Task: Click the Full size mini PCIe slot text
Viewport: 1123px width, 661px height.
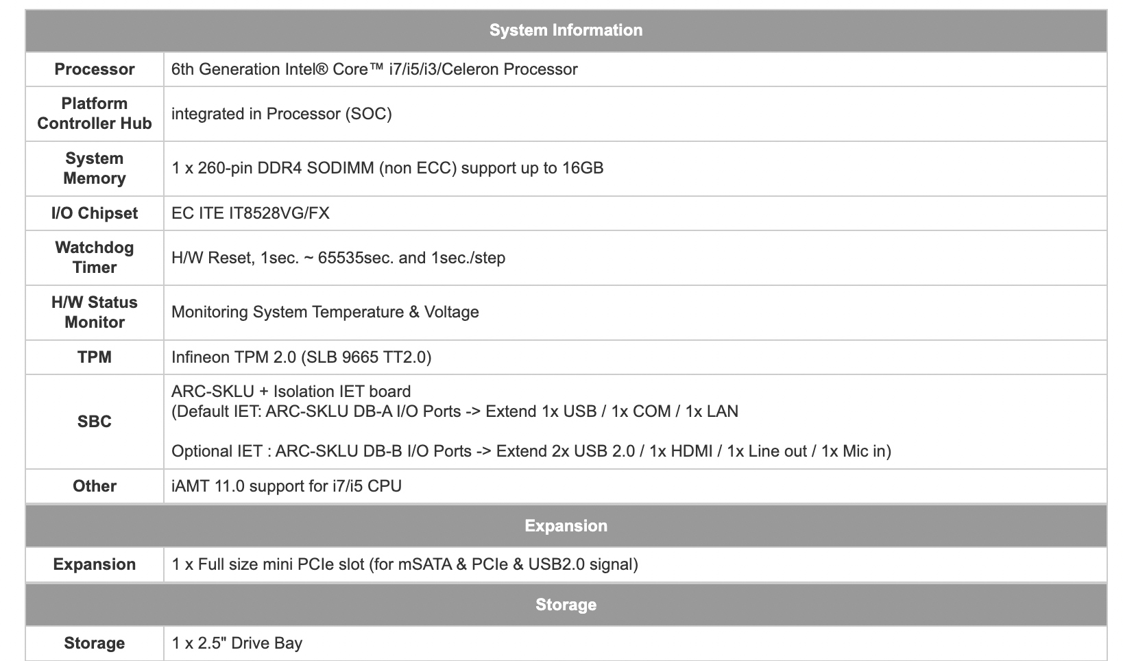Action: coord(405,565)
